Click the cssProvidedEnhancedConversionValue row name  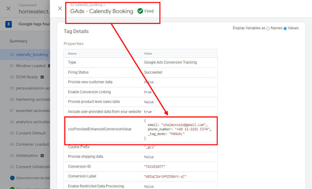[100, 129]
